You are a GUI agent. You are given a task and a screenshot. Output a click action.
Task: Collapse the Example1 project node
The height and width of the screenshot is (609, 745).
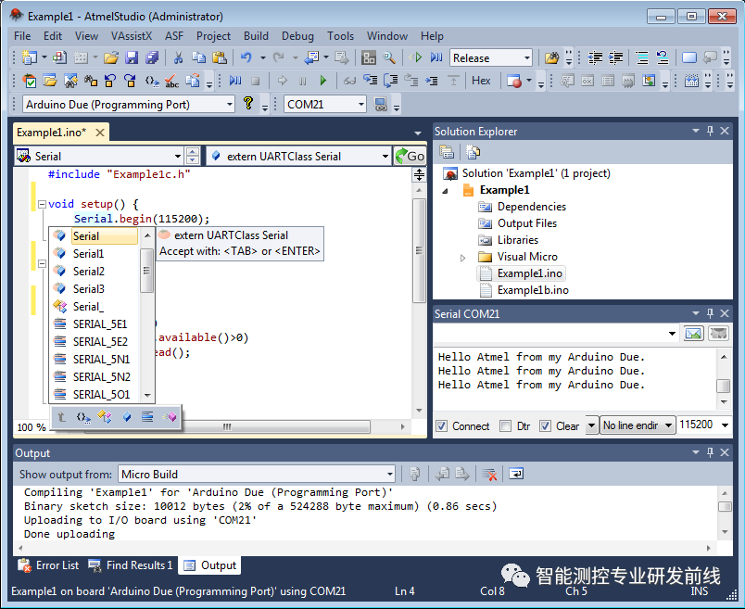[x=445, y=191]
